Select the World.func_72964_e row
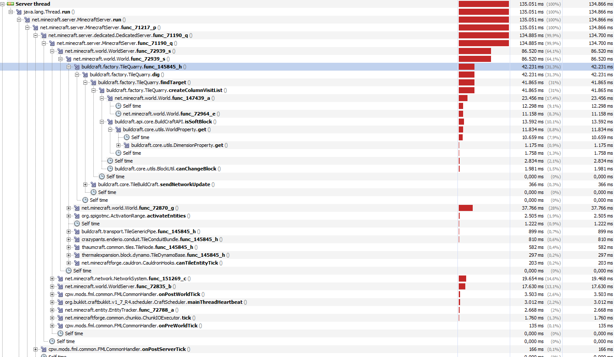The width and height of the screenshot is (614, 357). (307, 114)
